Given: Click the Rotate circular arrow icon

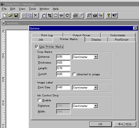Looking at the screenshot, I should (67, 15).
